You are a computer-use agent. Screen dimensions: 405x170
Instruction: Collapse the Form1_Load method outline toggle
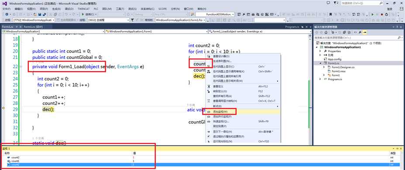click(x=21, y=67)
